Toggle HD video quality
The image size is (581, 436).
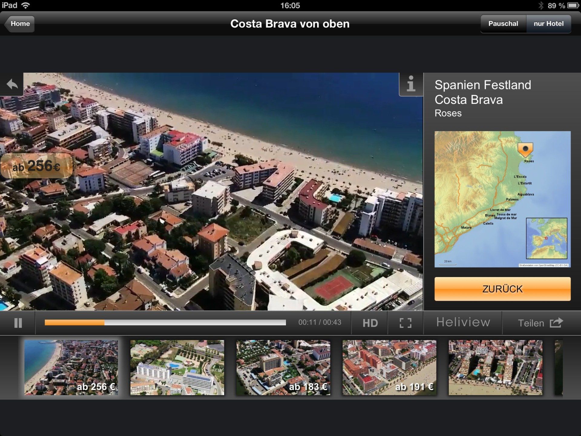point(370,323)
